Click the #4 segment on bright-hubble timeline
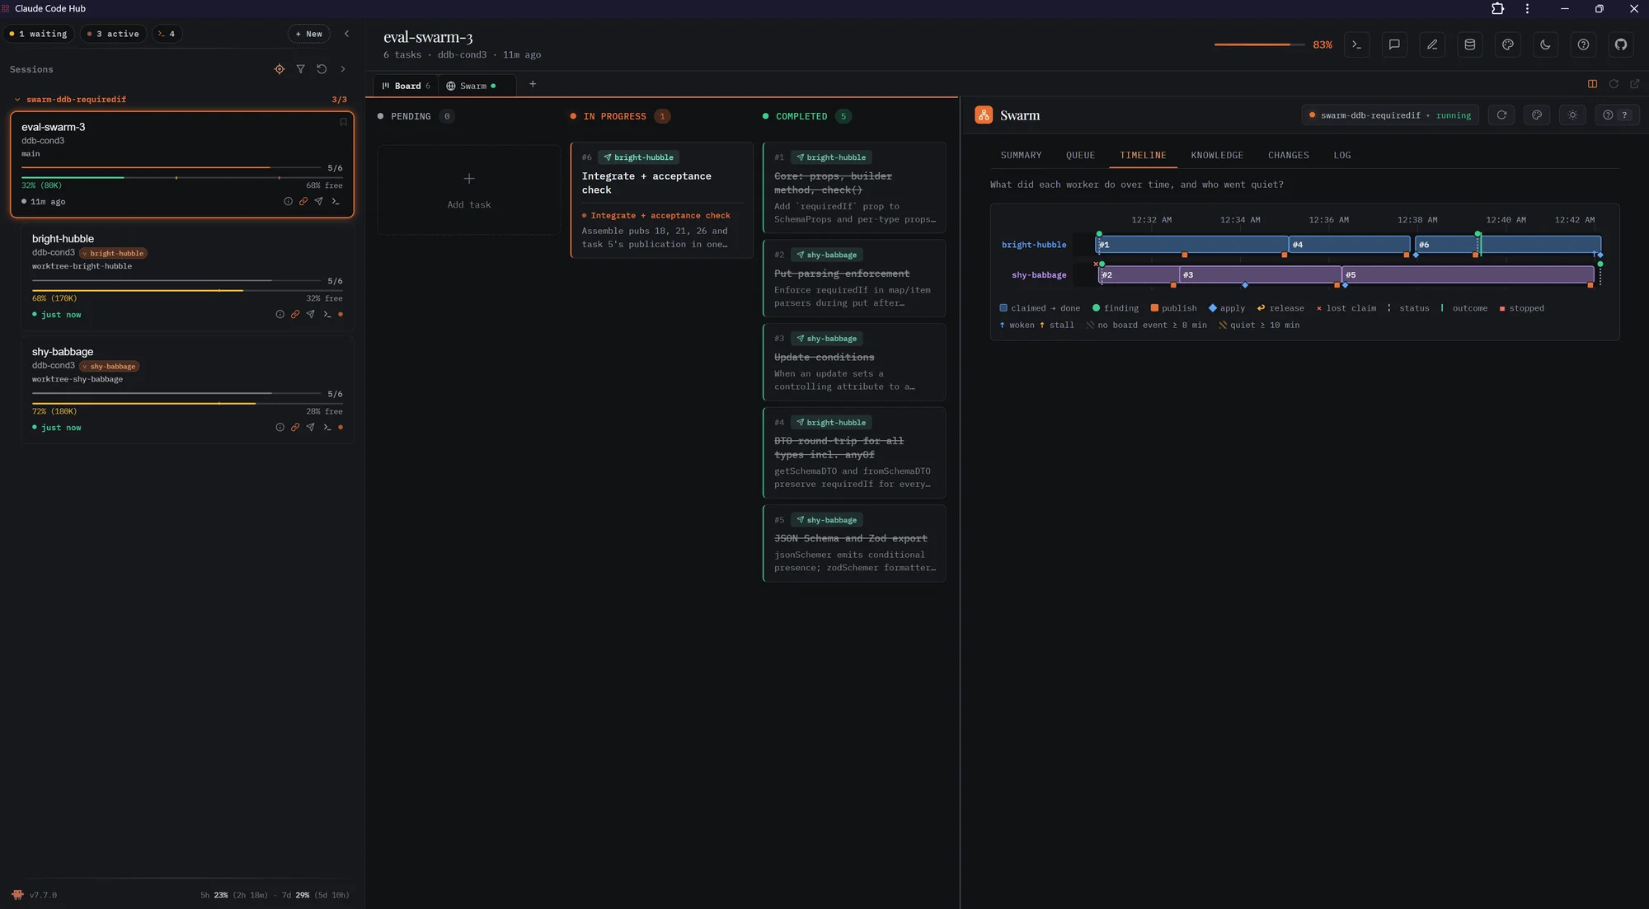Viewport: 1649px width, 909px height. click(x=1349, y=245)
